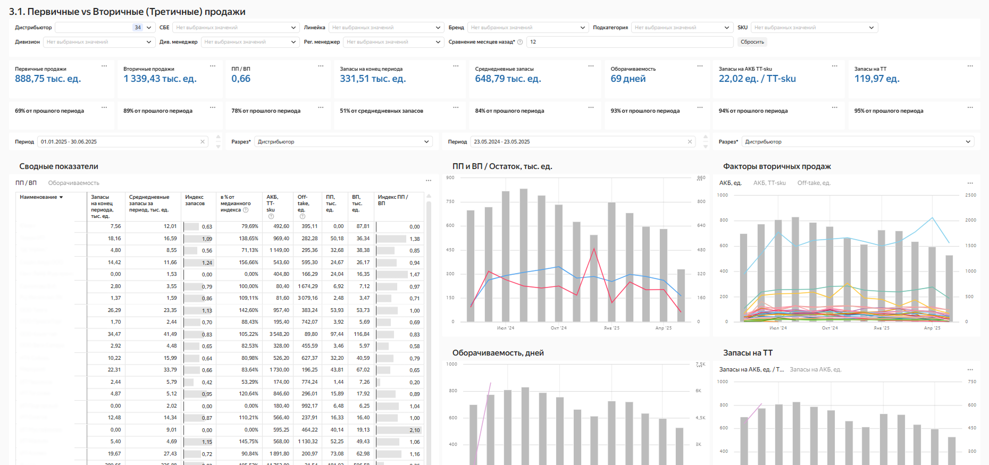Open the menu of the Запасы на ТТ chart

(970, 369)
